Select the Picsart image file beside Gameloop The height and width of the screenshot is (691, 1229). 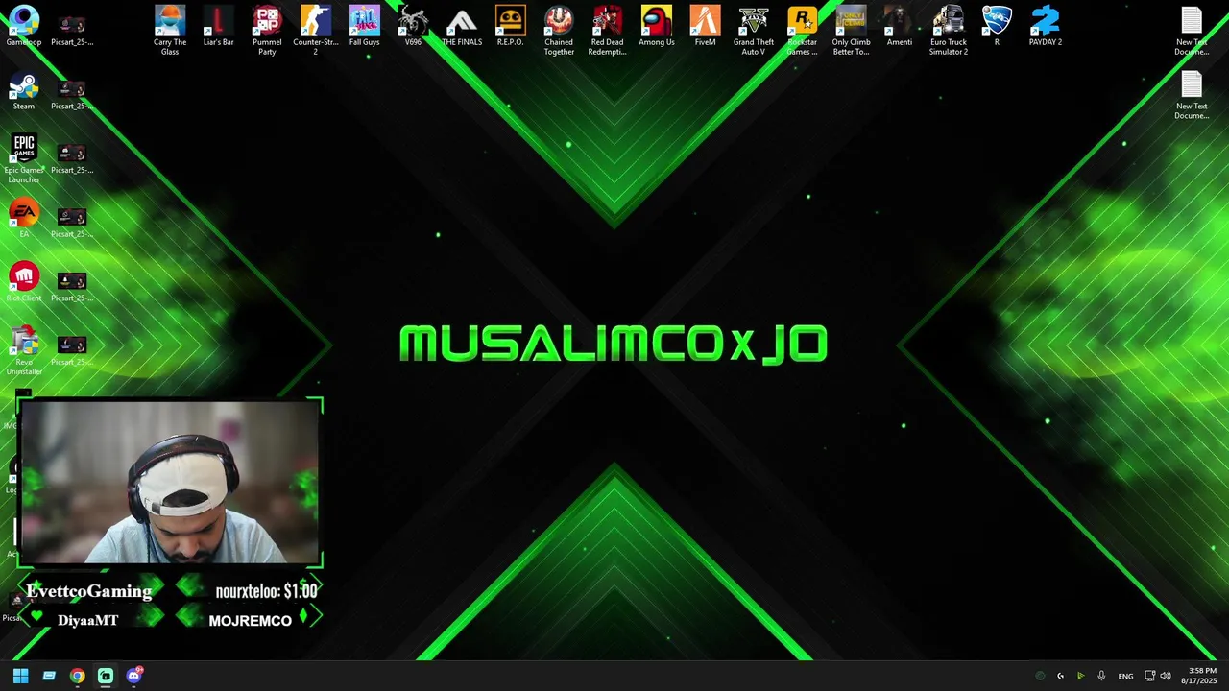[x=72, y=31]
